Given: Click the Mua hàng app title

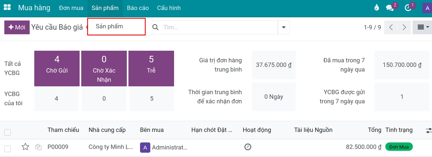Looking at the screenshot, I should (x=34, y=8).
